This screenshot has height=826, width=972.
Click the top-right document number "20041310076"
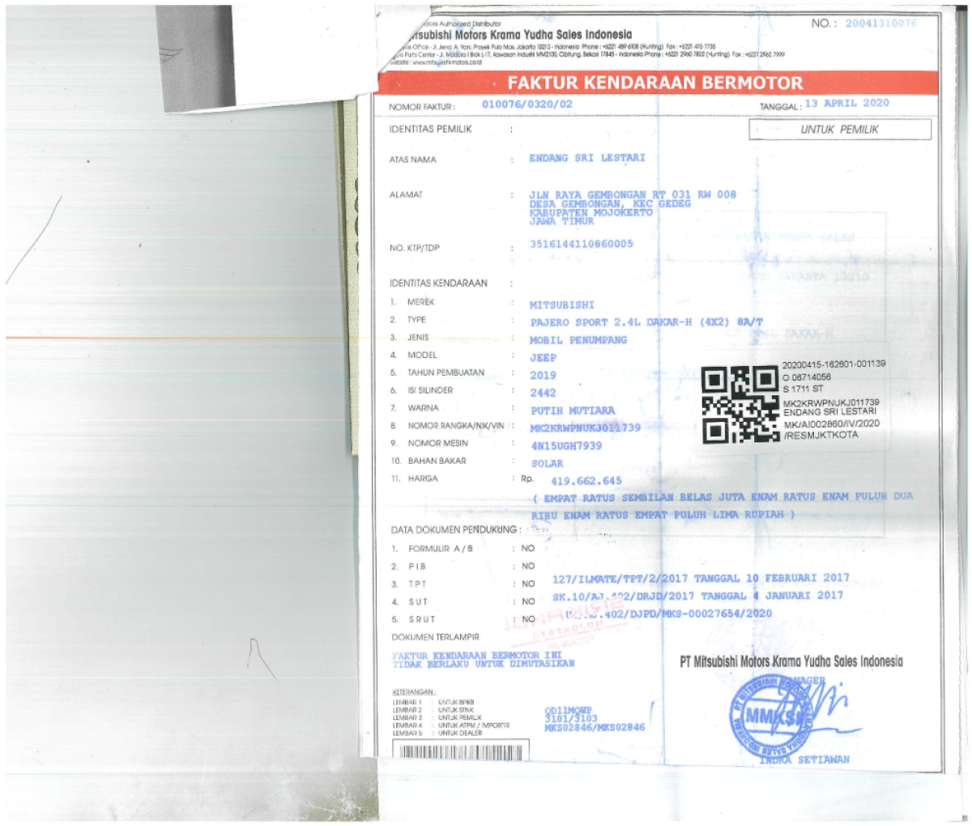[881, 23]
